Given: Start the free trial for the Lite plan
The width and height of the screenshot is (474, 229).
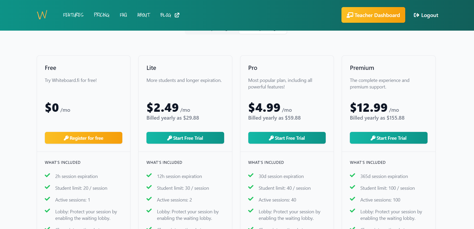Looking at the screenshot, I should [x=185, y=138].
